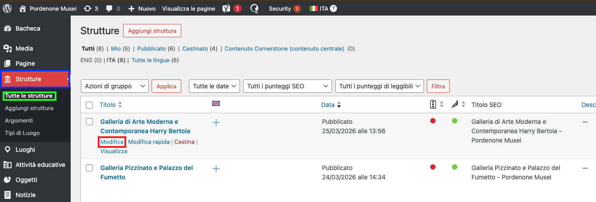Visit the Pordenone Musei site home
596x202 pixels.
[48, 8]
